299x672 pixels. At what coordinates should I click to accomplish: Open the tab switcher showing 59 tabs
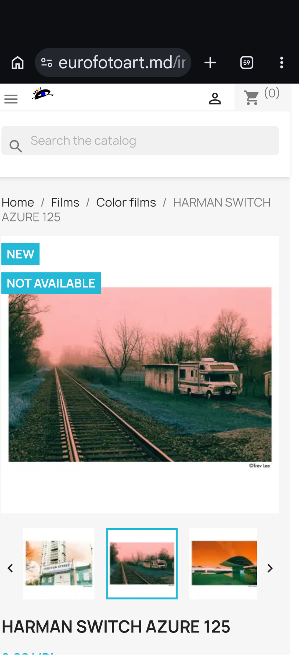247,63
